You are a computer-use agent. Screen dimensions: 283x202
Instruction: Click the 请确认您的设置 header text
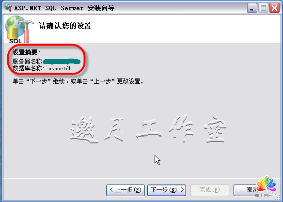pos(65,26)
